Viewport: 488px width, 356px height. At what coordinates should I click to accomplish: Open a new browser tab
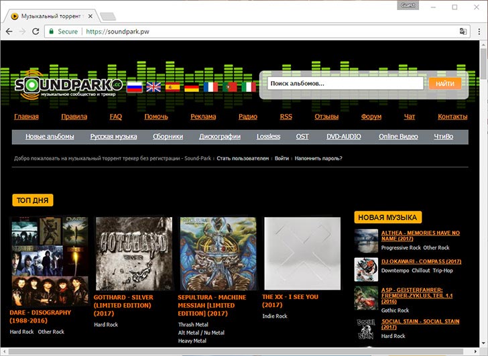point(108,17)
